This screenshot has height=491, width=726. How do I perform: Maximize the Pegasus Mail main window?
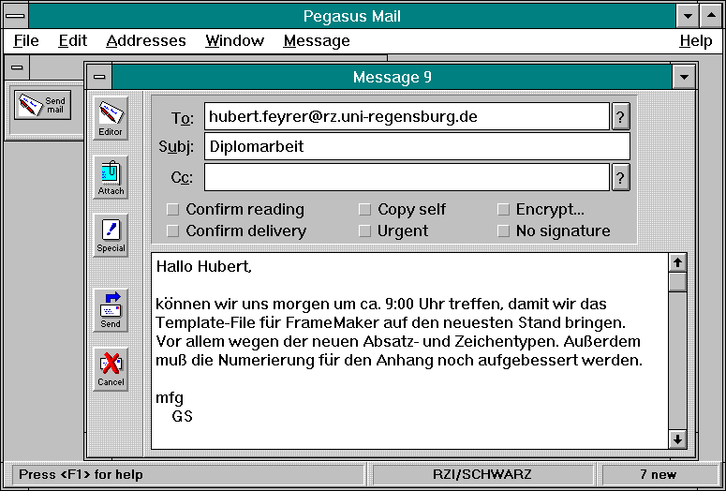point(711,16)
